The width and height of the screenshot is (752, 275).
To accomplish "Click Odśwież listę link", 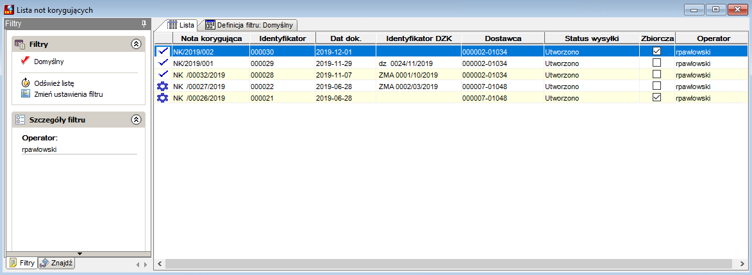I will tap(54, 83).
